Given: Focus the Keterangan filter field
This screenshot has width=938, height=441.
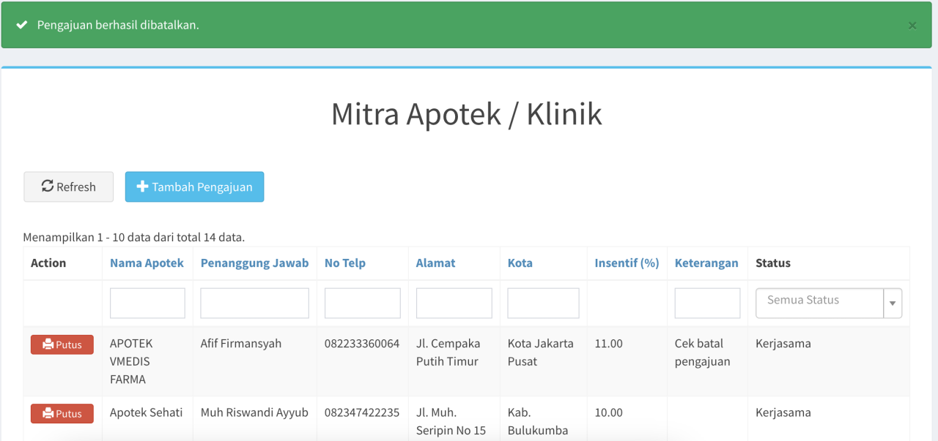Looking at the screenshot, I should [707, 303].
